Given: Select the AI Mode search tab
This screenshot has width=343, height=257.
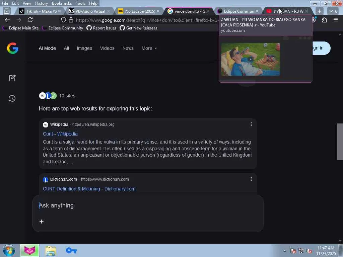Looking at the screenshot, I should pos(47,48).
